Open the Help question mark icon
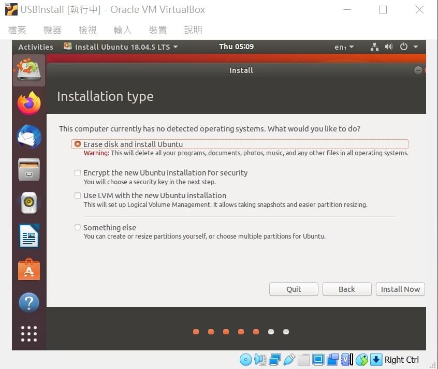438x369 pixels. [29, 303]
